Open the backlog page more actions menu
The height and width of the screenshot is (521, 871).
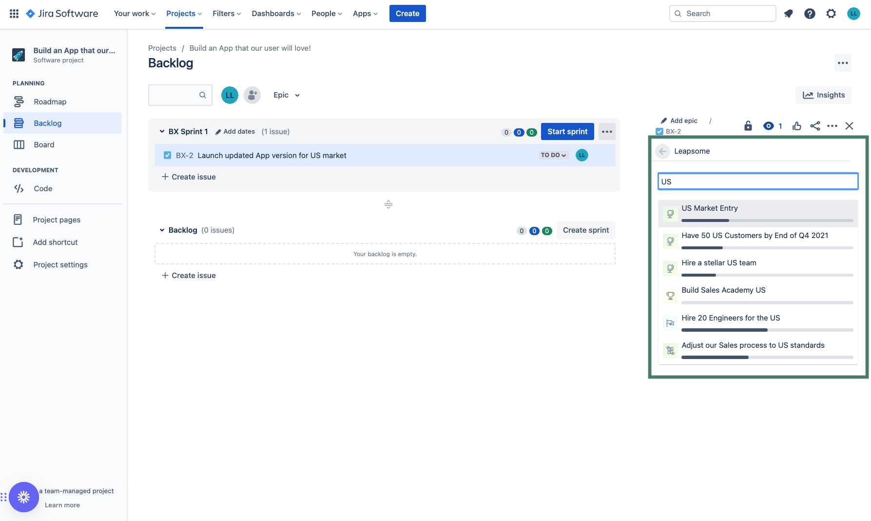(x=843, y=63)
